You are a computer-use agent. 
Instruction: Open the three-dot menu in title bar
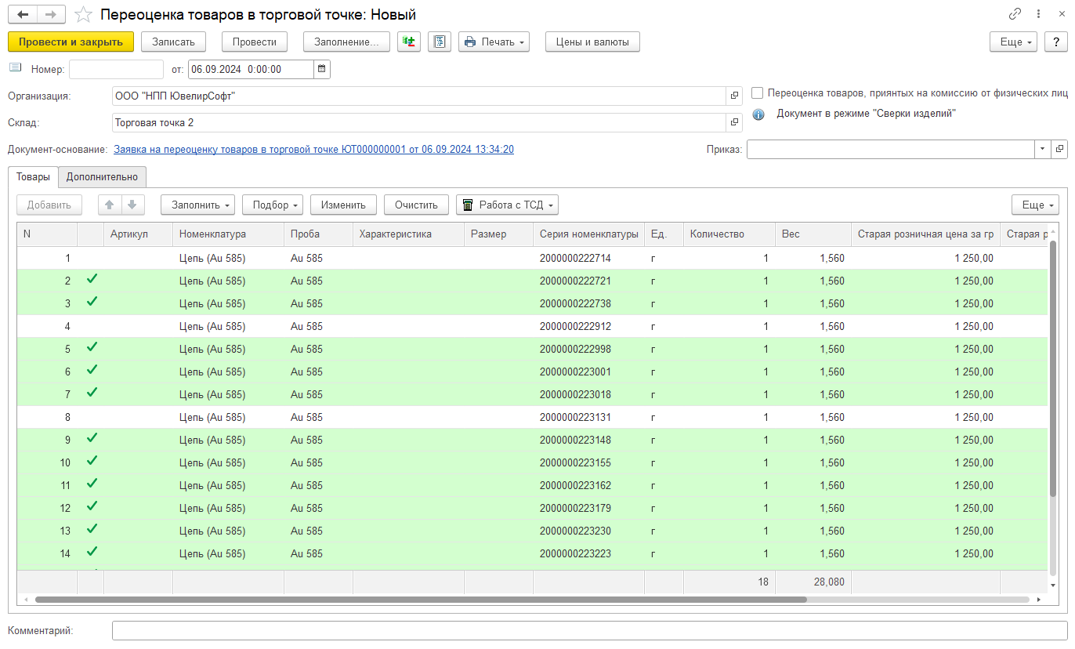pyautogui.click(x=1039, y=14)
